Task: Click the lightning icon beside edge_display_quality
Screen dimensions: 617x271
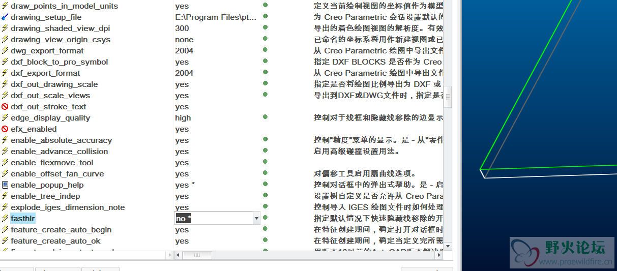Action: click(5, 118)
